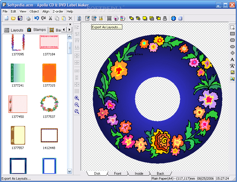Screen dimensions: 237x182
Task: Click the right arrow beside the Bac tab
Action: pyautogui.click(x=69, y=30)
